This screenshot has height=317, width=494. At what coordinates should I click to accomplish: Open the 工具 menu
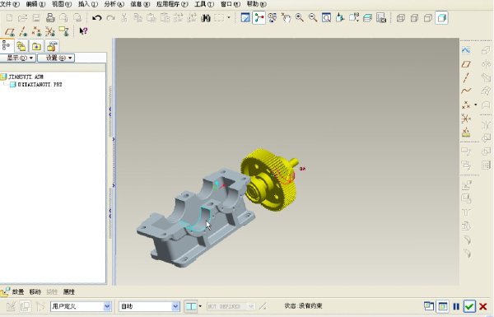204,4
